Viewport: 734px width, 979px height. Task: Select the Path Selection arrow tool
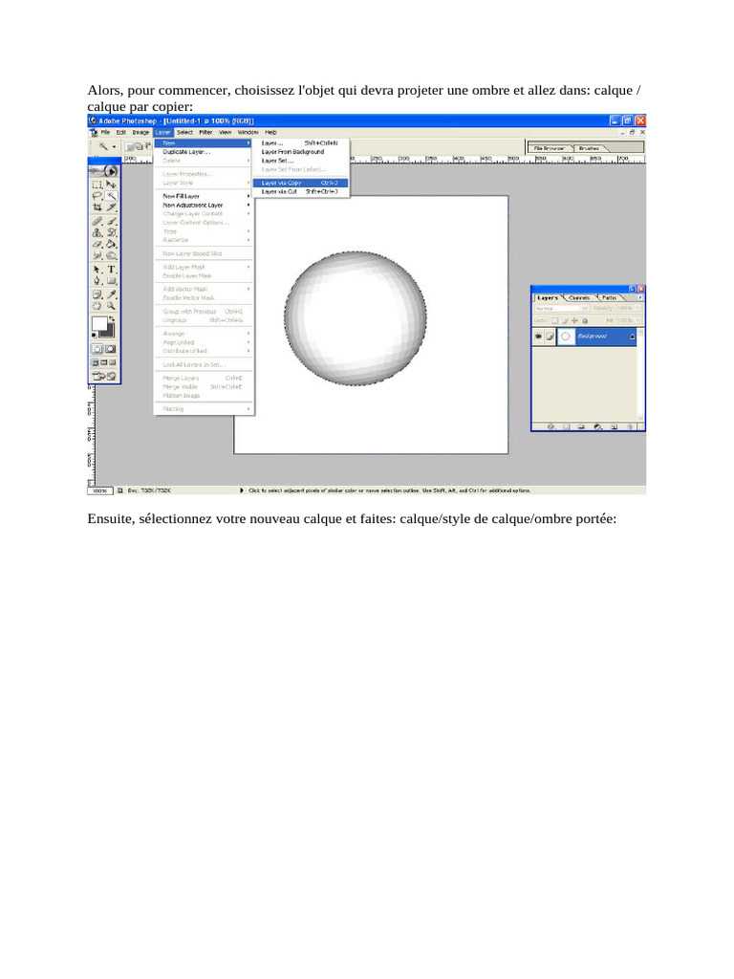point(97,269)
